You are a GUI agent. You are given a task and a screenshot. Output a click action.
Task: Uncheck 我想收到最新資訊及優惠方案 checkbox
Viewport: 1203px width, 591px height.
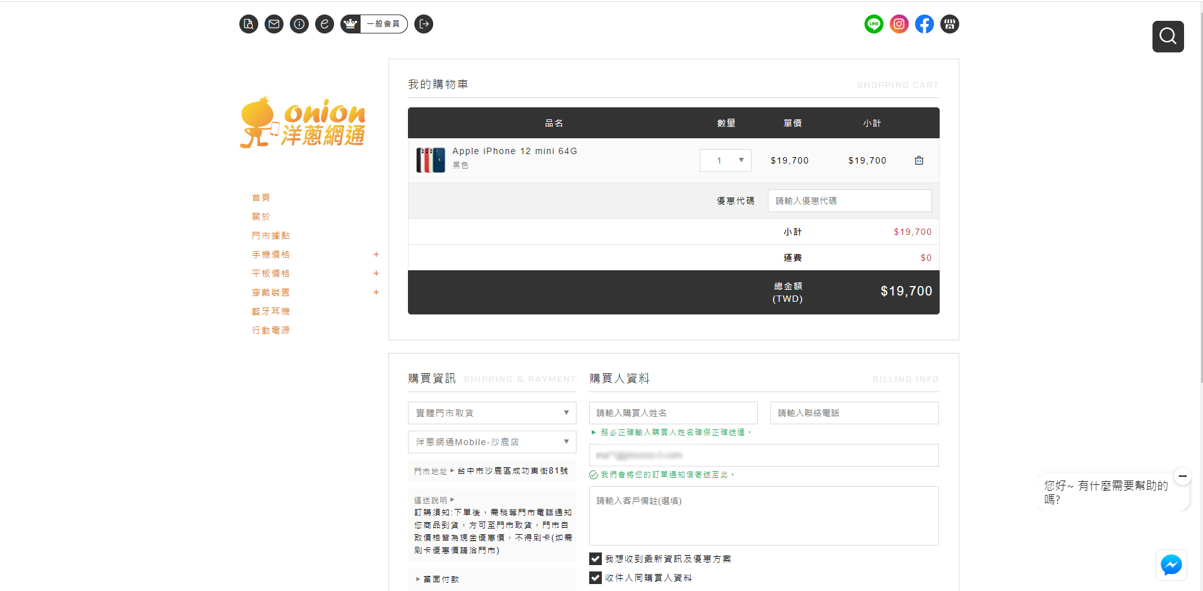[596, 559]
